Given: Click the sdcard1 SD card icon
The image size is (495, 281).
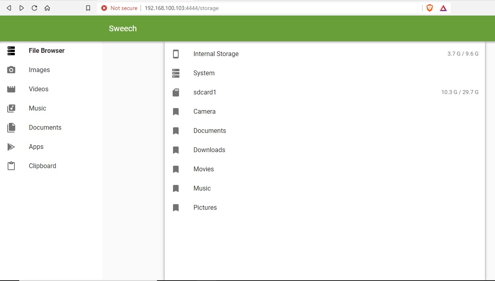Looking at the screenshot, I should [176, 92].
